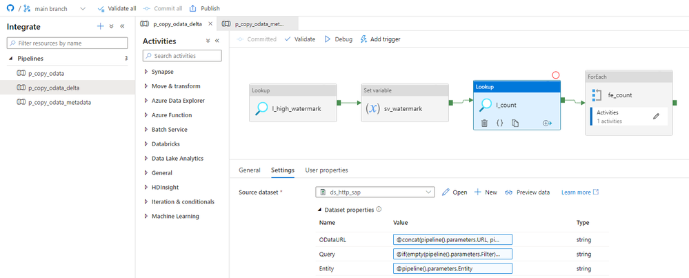The width and height of the screenshot is (689, 278).
Task: Click the Debug button
Action: point(339,39)
